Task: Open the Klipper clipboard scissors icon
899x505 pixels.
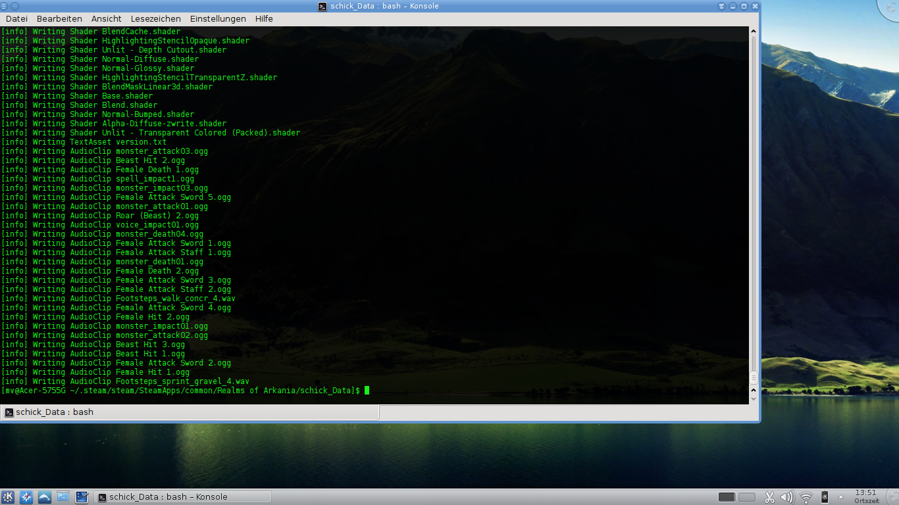Action: (x=769, y=497)
